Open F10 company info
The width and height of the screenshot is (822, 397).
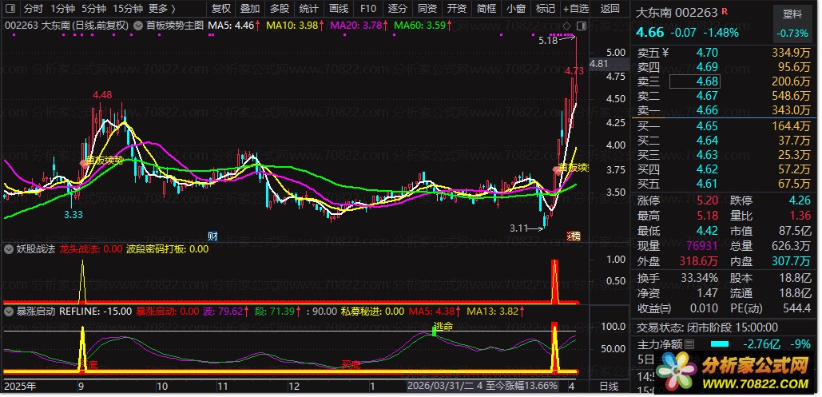[x=368, y=9]
